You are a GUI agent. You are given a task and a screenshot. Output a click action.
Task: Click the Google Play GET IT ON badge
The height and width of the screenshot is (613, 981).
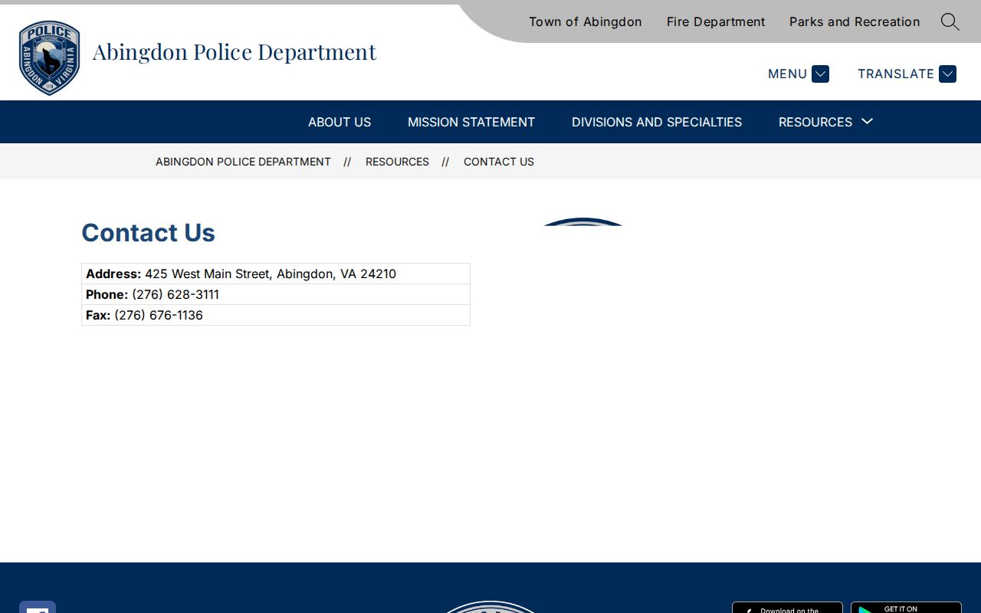[906, 608]
